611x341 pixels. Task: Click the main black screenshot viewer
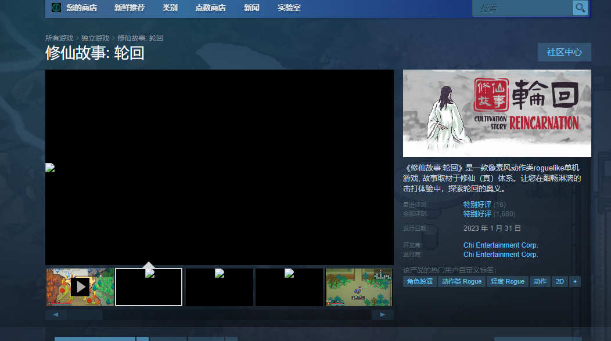click(220, 168)
